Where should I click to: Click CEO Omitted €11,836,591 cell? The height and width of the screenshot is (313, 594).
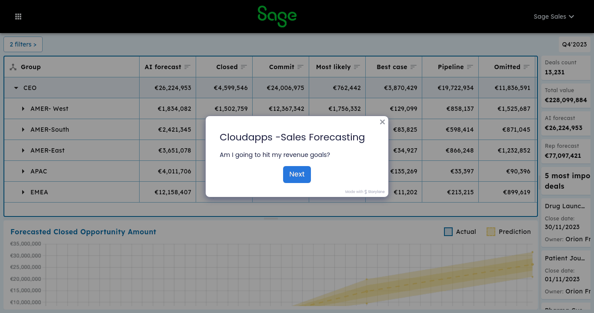point(507,88)
